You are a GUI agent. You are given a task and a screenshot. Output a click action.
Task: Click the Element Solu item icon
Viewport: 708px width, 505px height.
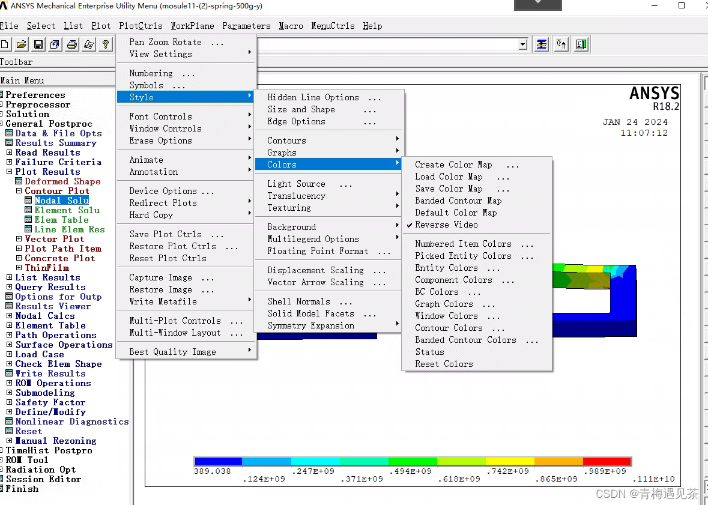pos(28,210)
